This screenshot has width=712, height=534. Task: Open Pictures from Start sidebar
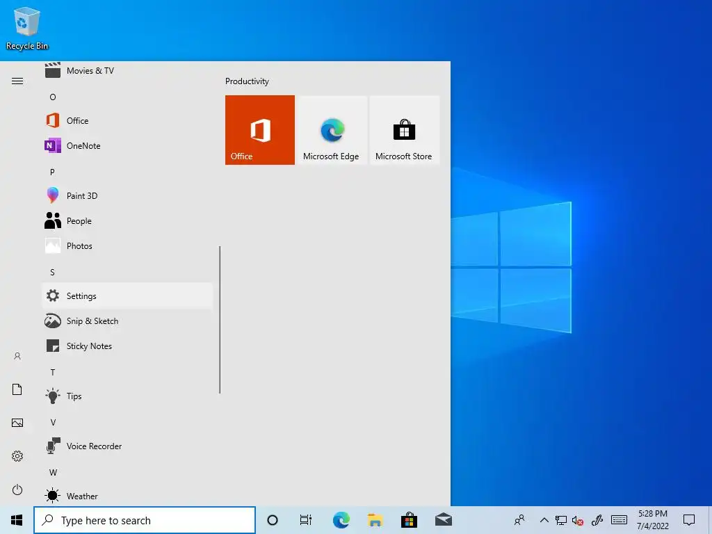[17, 423]
